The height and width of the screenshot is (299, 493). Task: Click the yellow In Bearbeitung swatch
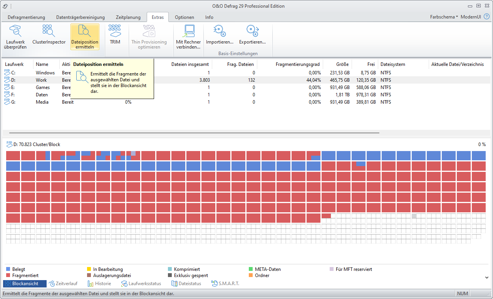(x=89, y=269)
